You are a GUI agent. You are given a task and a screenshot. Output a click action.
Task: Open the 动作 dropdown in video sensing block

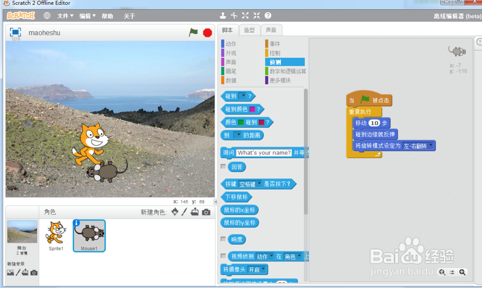[265, 256]
